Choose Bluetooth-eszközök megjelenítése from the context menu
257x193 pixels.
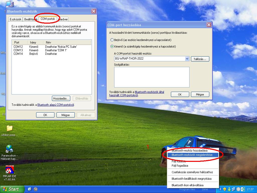[x=193, y=155]
